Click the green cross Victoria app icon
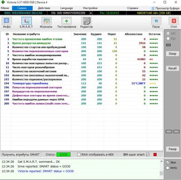The image size is (181, 180). coord(3,2)
